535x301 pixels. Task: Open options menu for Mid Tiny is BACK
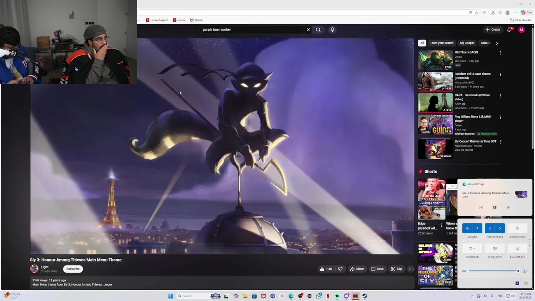(500, 53)
